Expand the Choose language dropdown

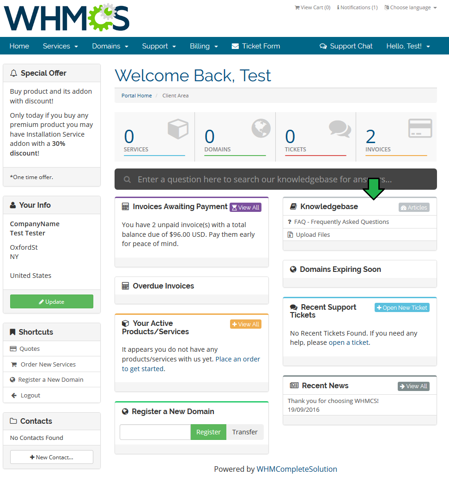coord(410,7)
